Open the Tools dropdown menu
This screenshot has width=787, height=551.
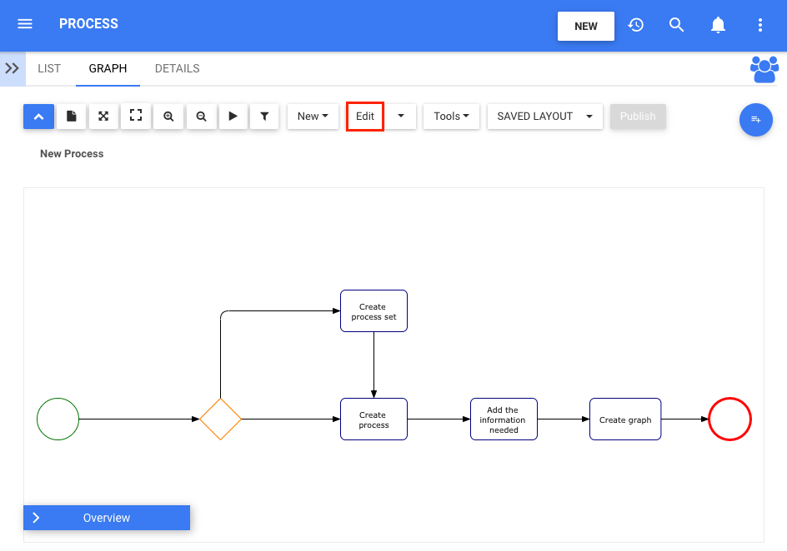tap(451, 117)
